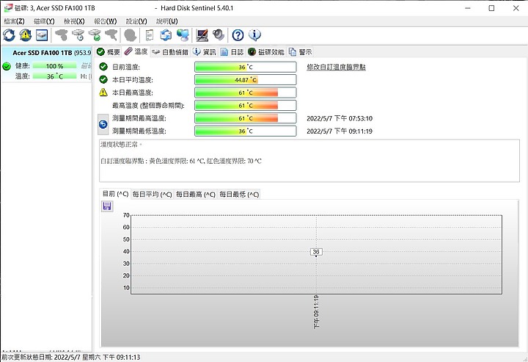Click the refresh disk status toolbar icon
528x362 pixels.
coord(9,35)
